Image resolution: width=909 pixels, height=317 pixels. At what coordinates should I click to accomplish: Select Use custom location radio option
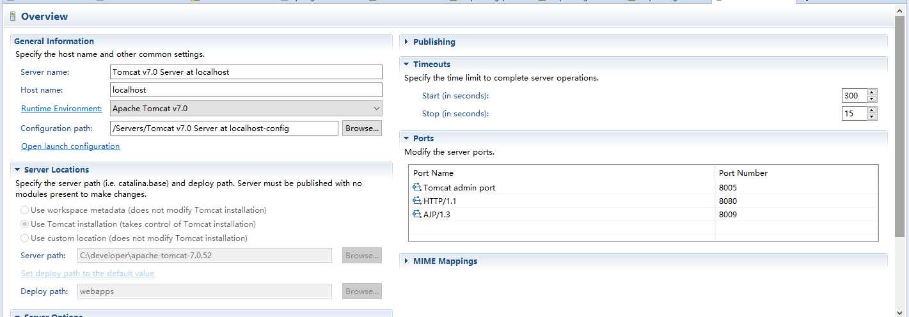point(24,238)
